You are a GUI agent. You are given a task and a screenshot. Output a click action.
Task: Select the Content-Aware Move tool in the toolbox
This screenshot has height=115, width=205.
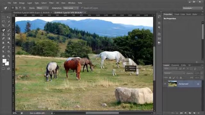(4, 30)
